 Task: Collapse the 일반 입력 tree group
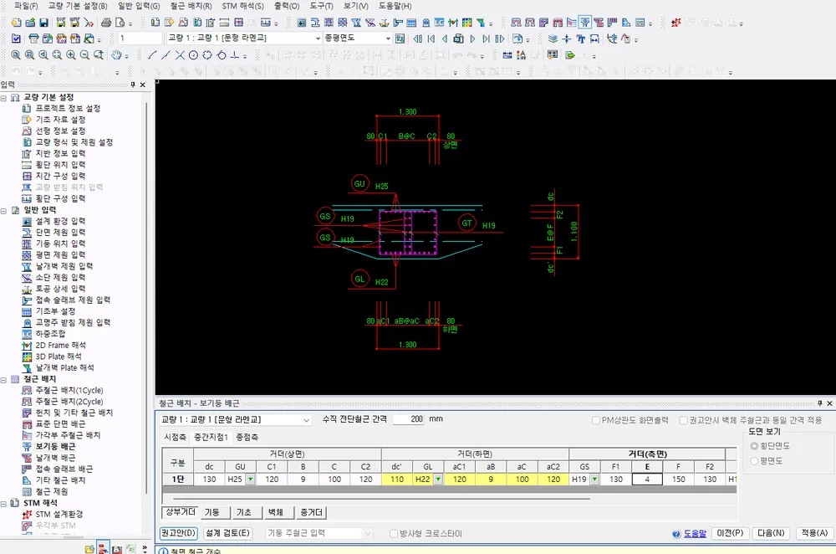tap(3, 210)
